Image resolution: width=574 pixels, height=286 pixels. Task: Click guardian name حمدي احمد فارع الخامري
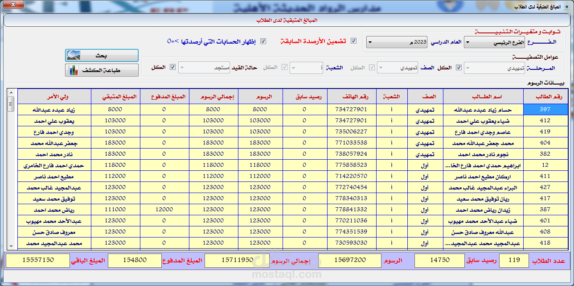[x=54, y=165]
